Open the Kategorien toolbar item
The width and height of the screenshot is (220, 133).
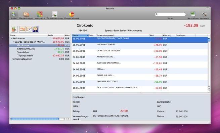[x=40, y=15]
